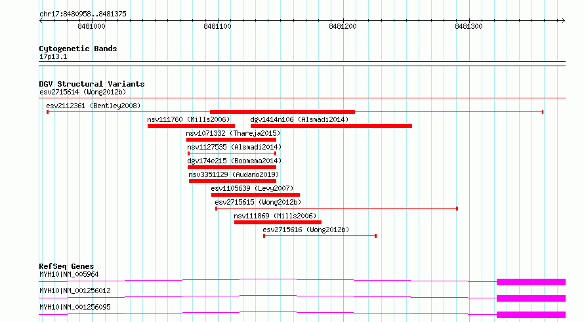Open the nsv111760 (Mills2006) variant label
The width and height of the screenshot is (584, 322).
pyautogui.click(x=188, y=119)
